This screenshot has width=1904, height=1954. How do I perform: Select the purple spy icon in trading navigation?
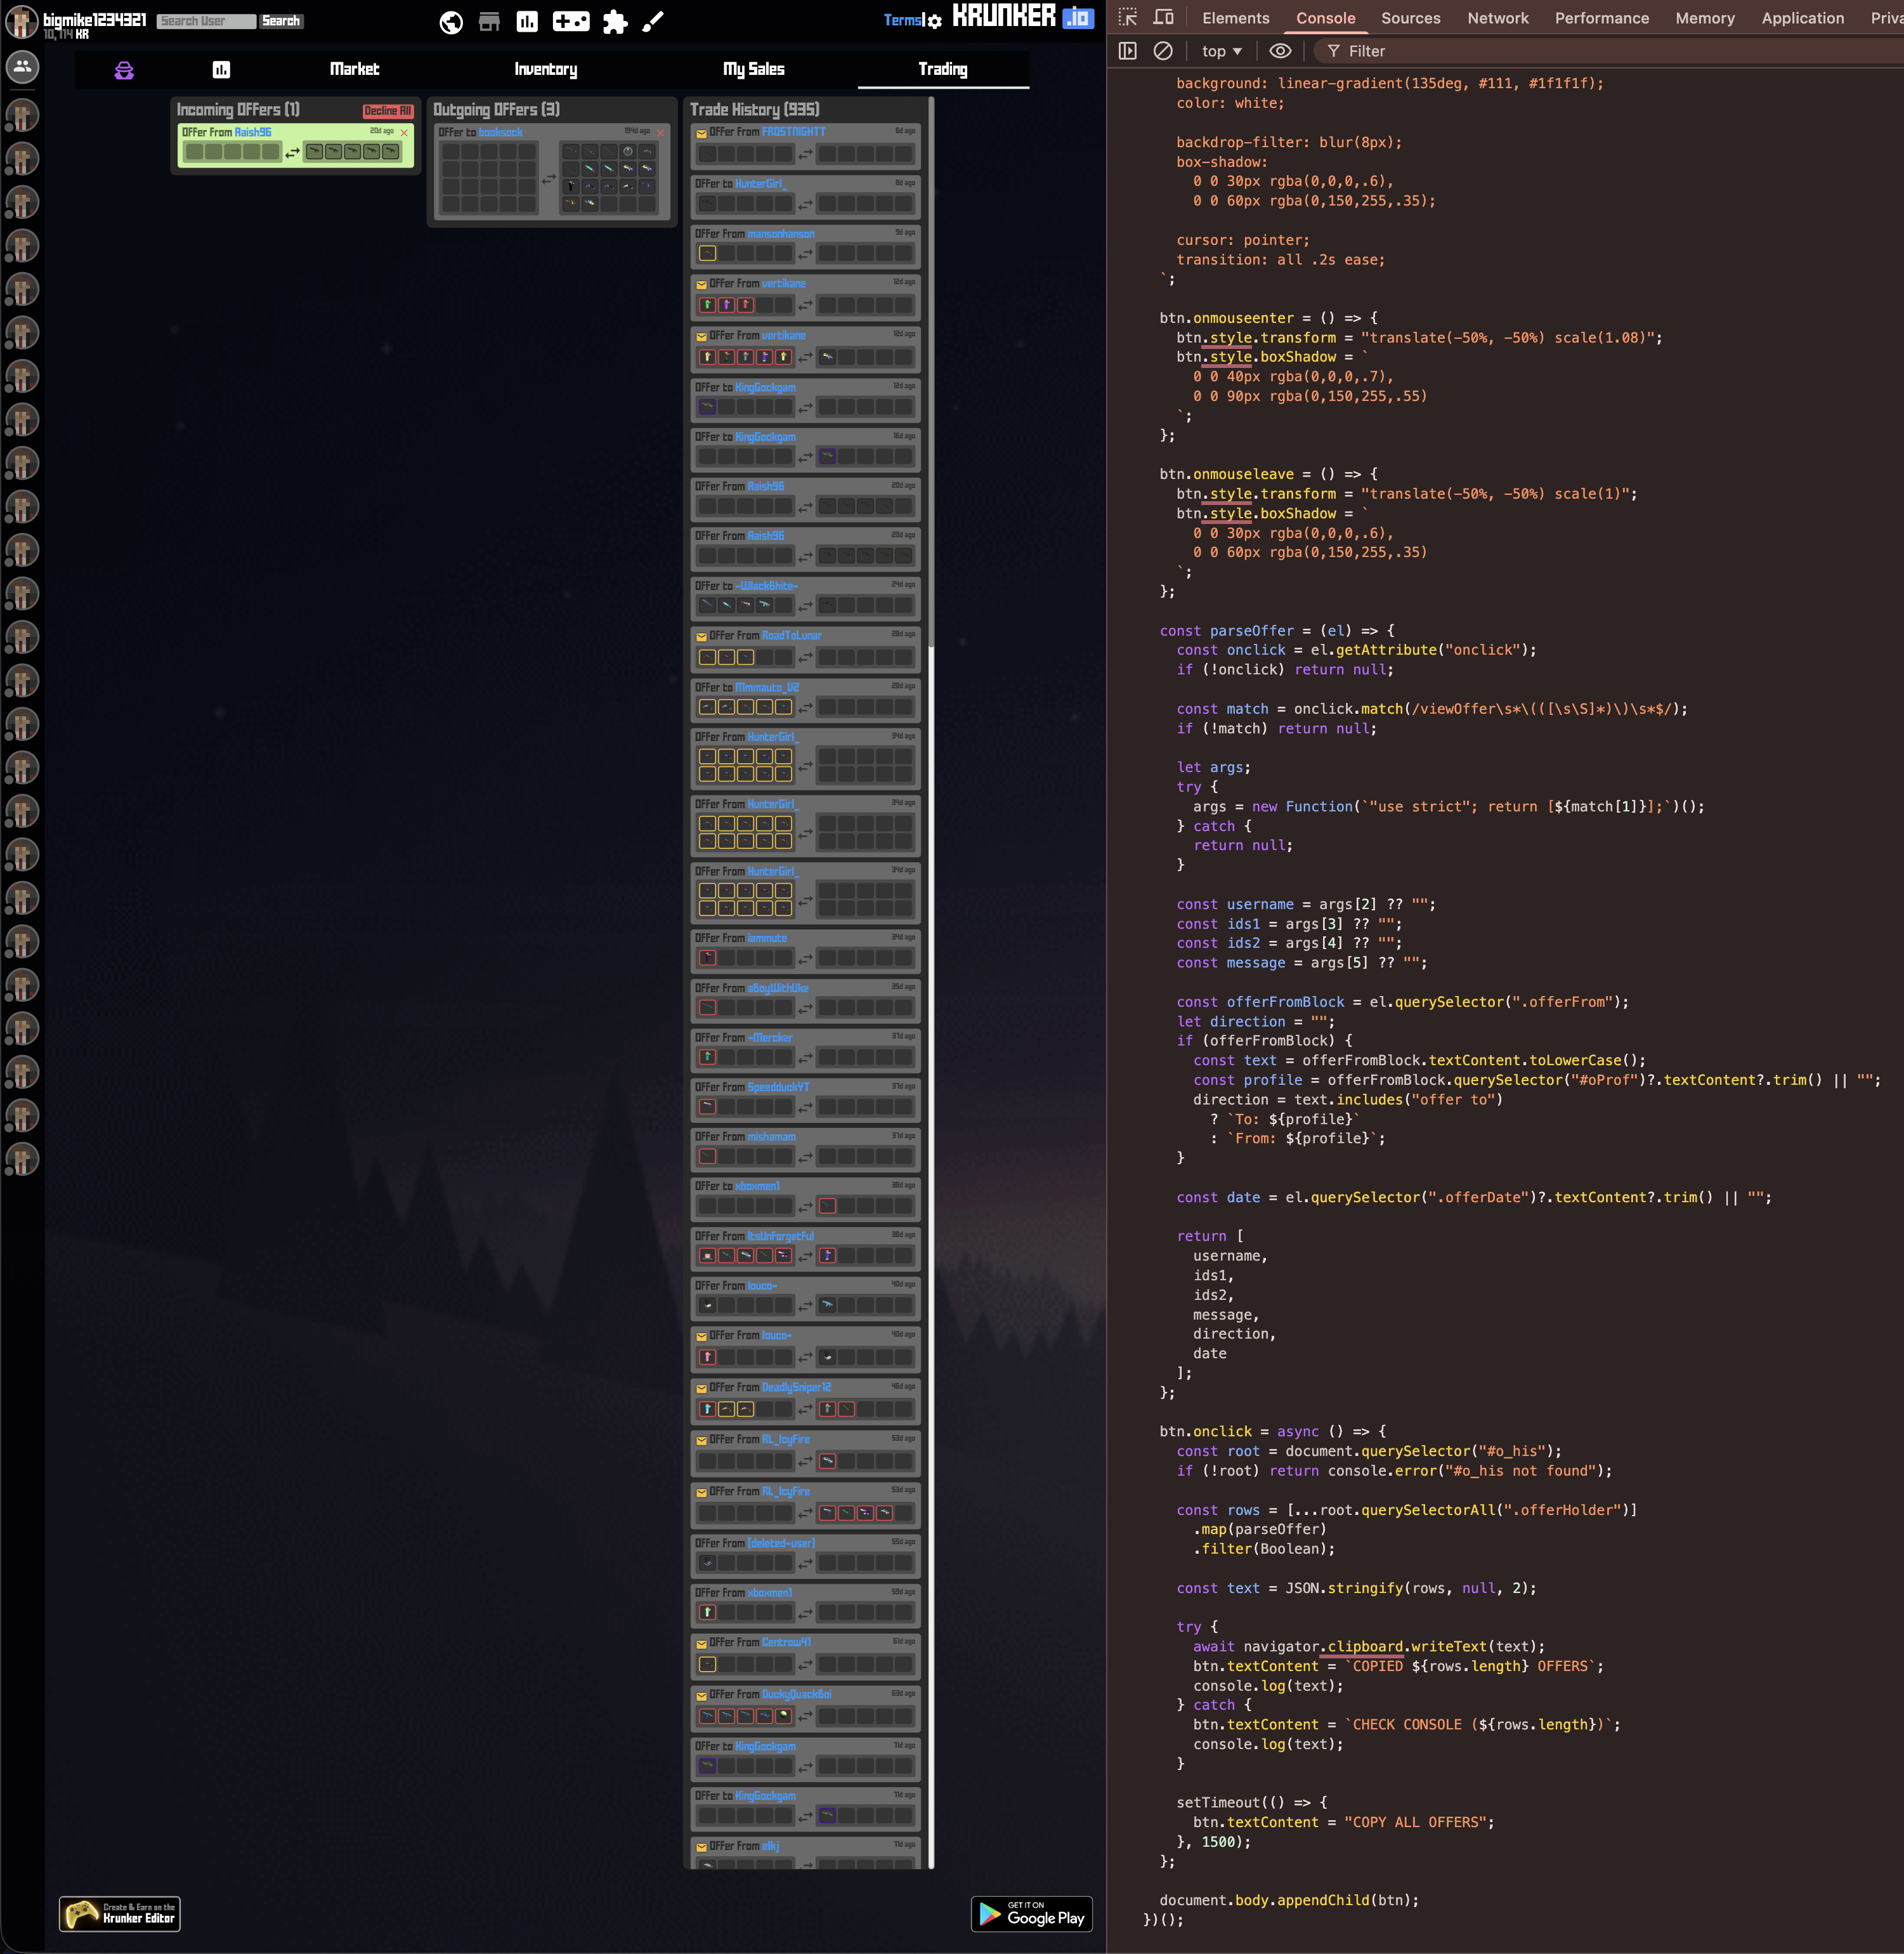point(123,70)
